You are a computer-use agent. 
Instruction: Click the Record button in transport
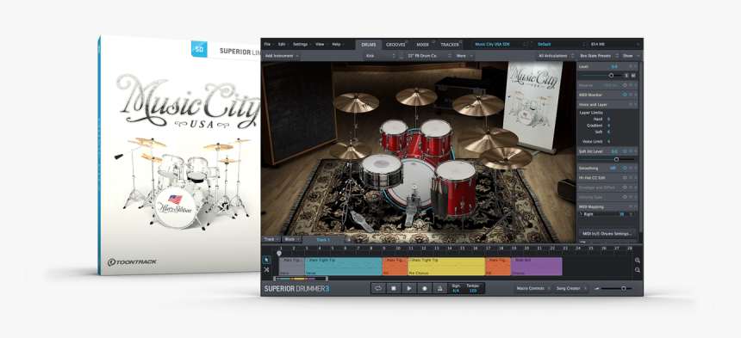pyautogui.click(x=425, y=288)
